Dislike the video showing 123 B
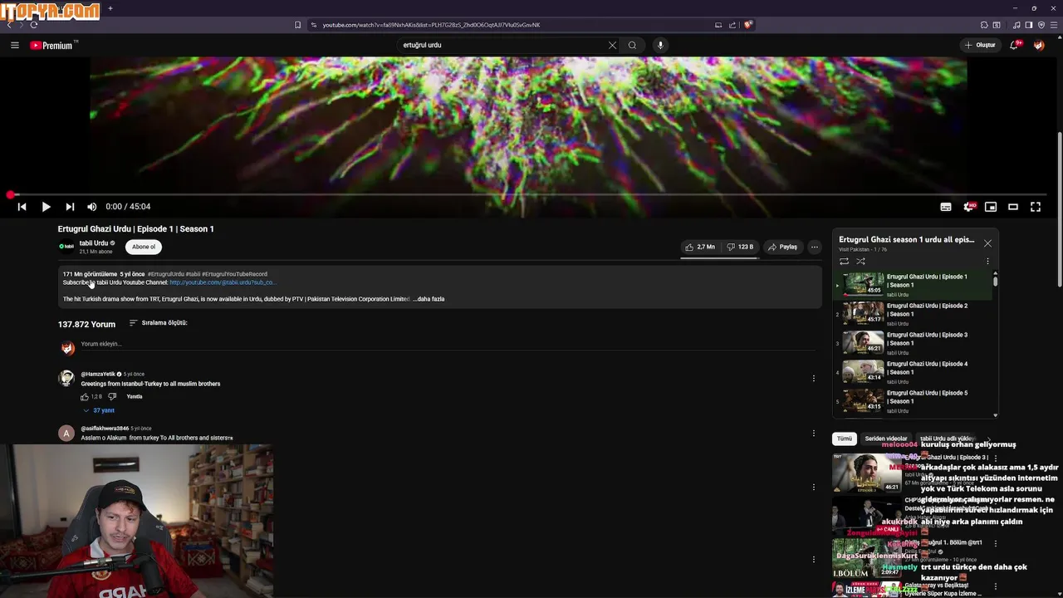This screenshot has height=598, width=1063. click(x=740, y=247)
